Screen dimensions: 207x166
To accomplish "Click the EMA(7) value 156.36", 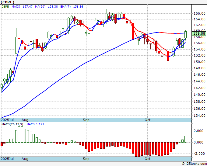I will tap(78, 7).
